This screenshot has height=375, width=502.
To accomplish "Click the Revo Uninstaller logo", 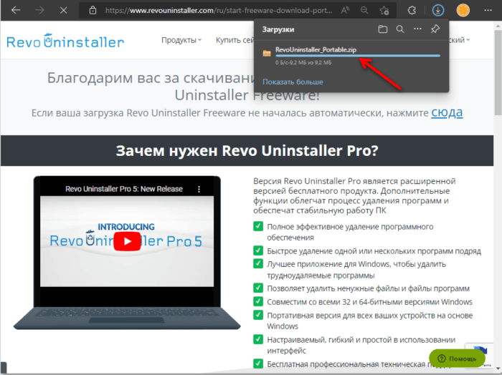I will click(x=65, y=41).
